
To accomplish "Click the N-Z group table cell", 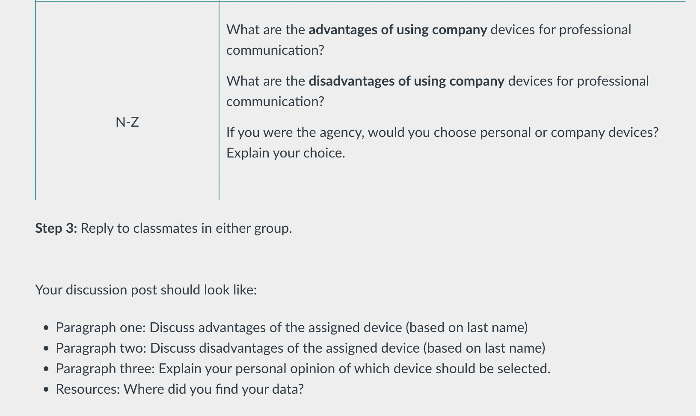I will click(x=127, y=101).
